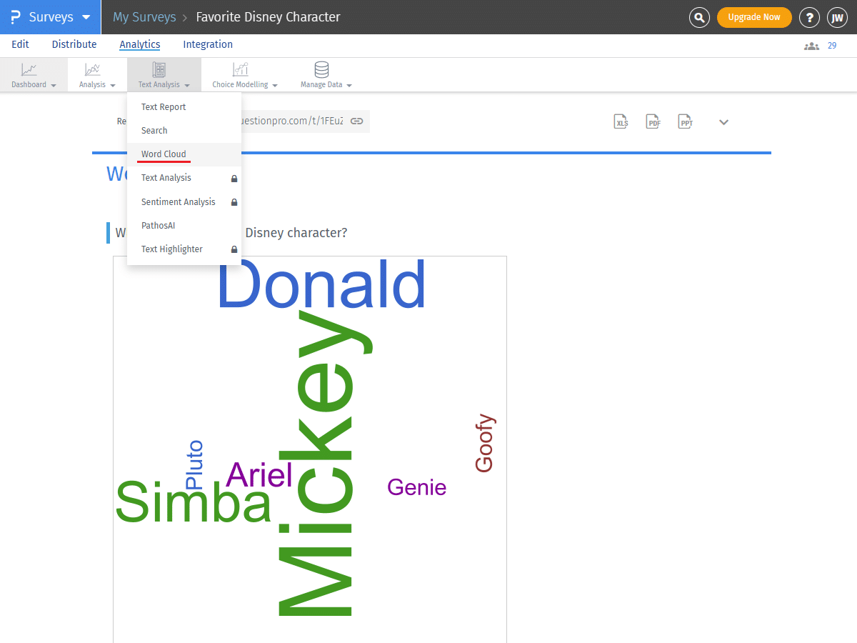Download the report as PDF
This screenshot has width=857, height=643.
point(653,121)
